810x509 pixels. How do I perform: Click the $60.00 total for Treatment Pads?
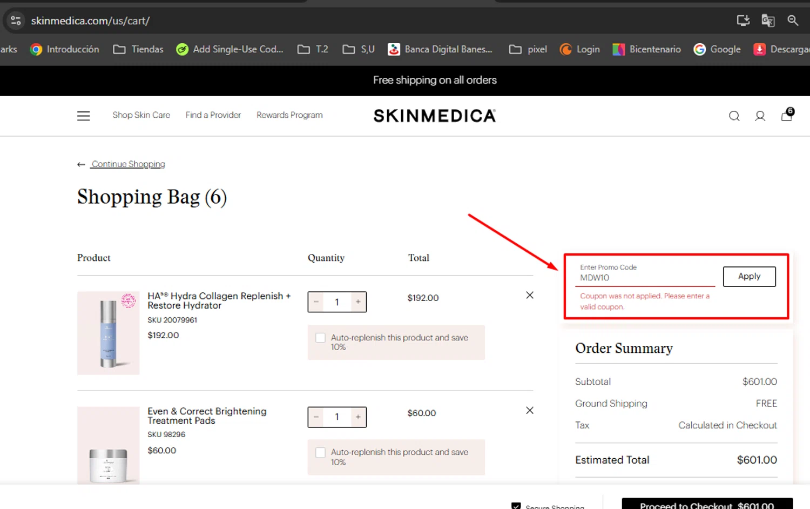422,413
